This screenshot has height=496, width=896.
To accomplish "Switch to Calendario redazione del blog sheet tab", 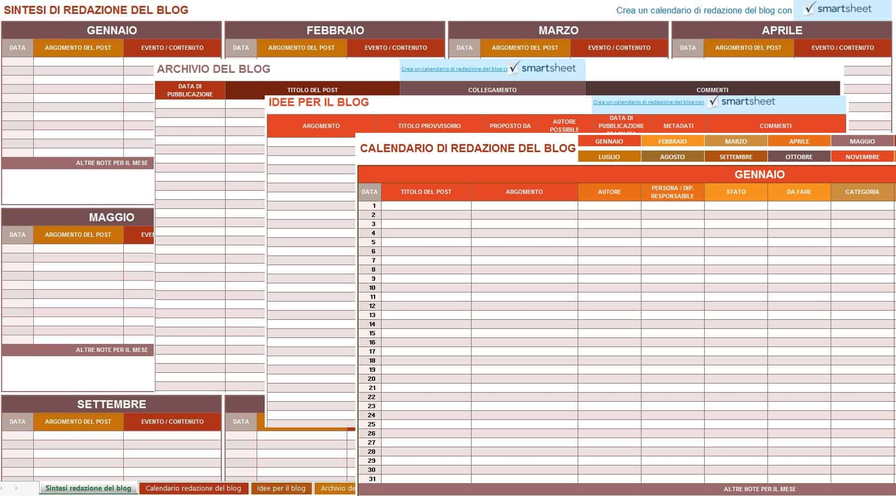I will pyautogui.click(x=193, y=488).
